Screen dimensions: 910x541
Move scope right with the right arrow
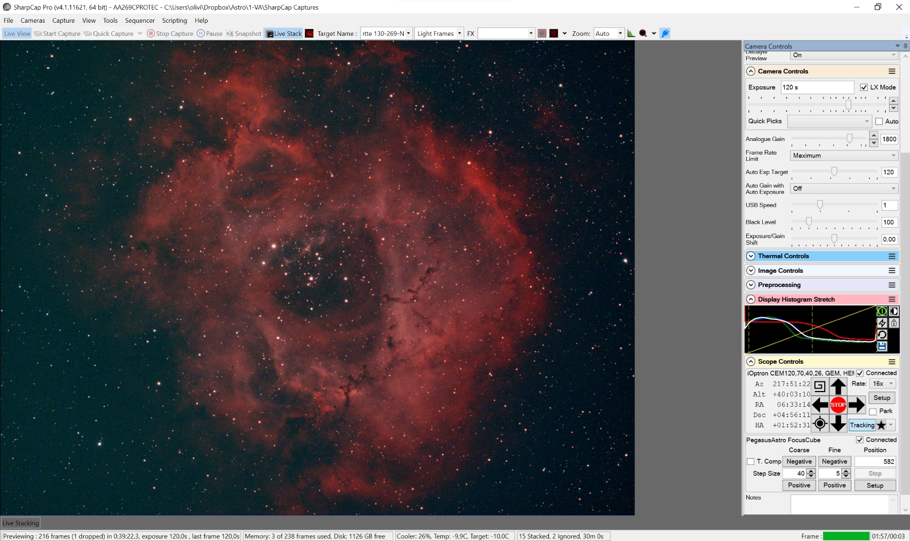[x=857, y=405]
